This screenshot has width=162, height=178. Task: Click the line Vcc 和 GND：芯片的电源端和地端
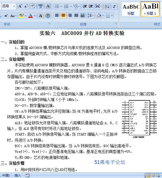42,157
